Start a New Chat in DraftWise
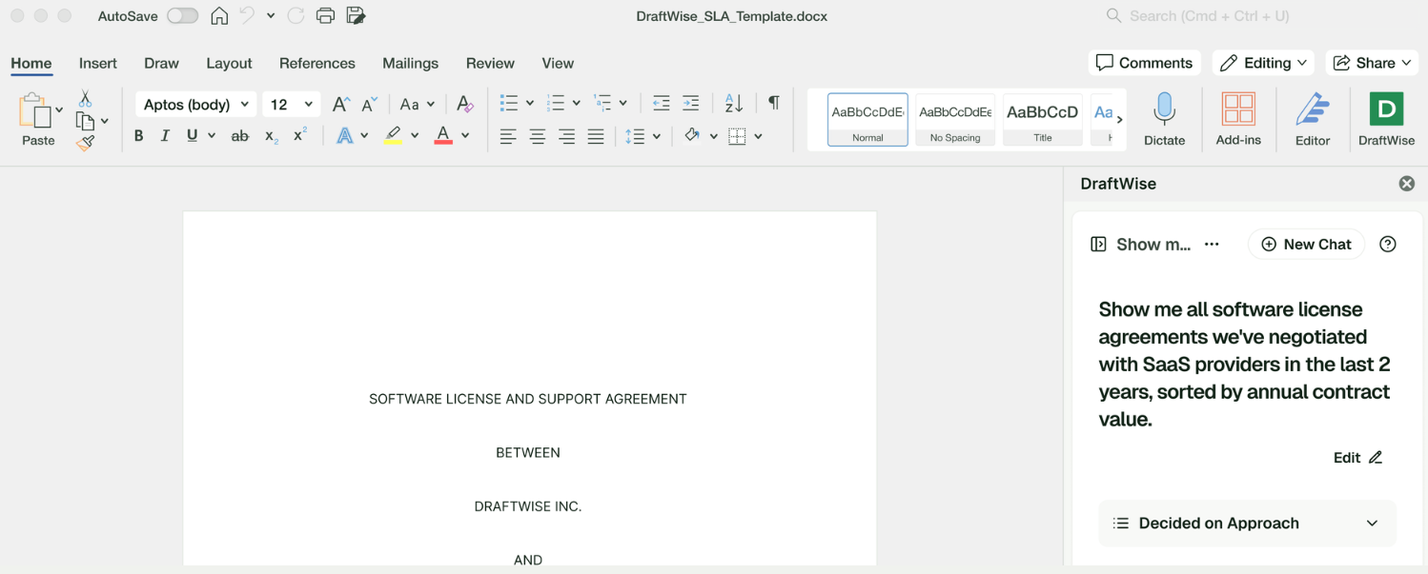Viewport: 1428px width, 574px height. coord(1306,245)
